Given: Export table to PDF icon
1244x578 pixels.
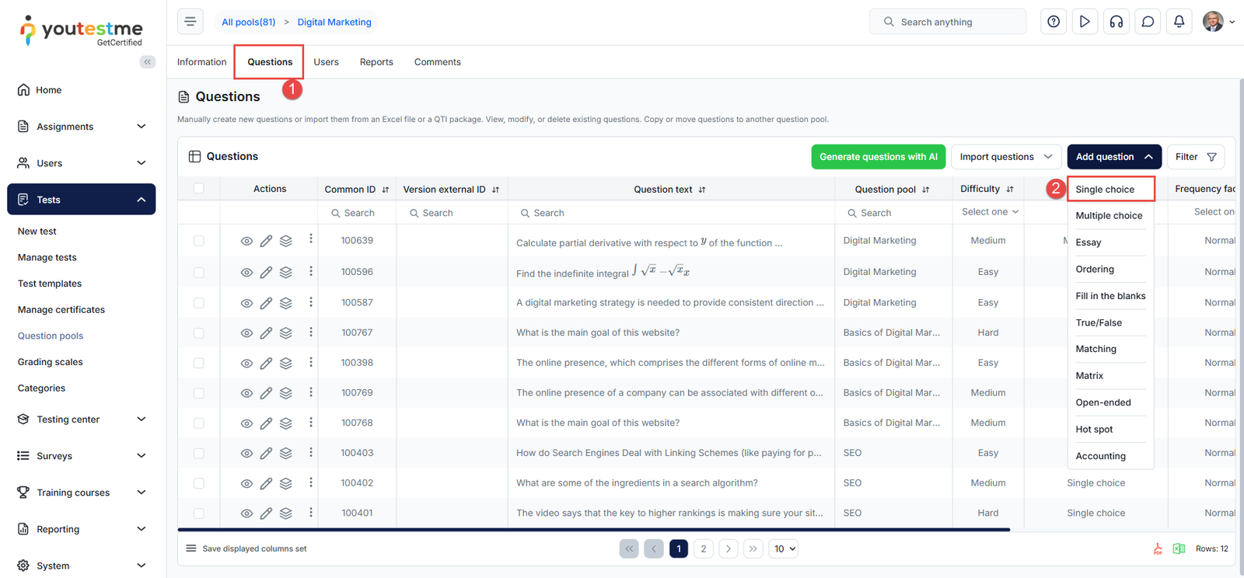Looking at the screenshot, I should point(1158,549).
